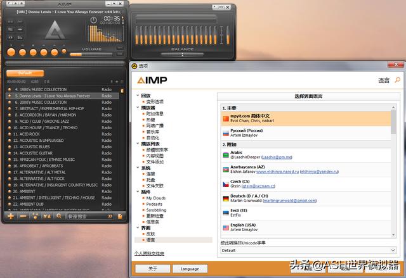Select track 11. ACID ROCK
The image size is (406, 278).
click(62, 134)
